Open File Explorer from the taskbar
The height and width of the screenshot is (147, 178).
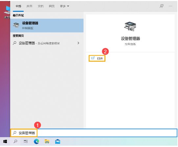[x=47, y=141]
